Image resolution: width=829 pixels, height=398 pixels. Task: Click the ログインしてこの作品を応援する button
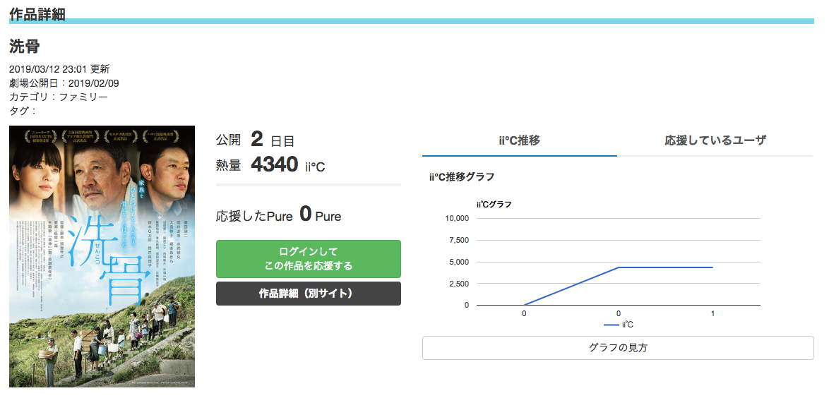(309, 259)
